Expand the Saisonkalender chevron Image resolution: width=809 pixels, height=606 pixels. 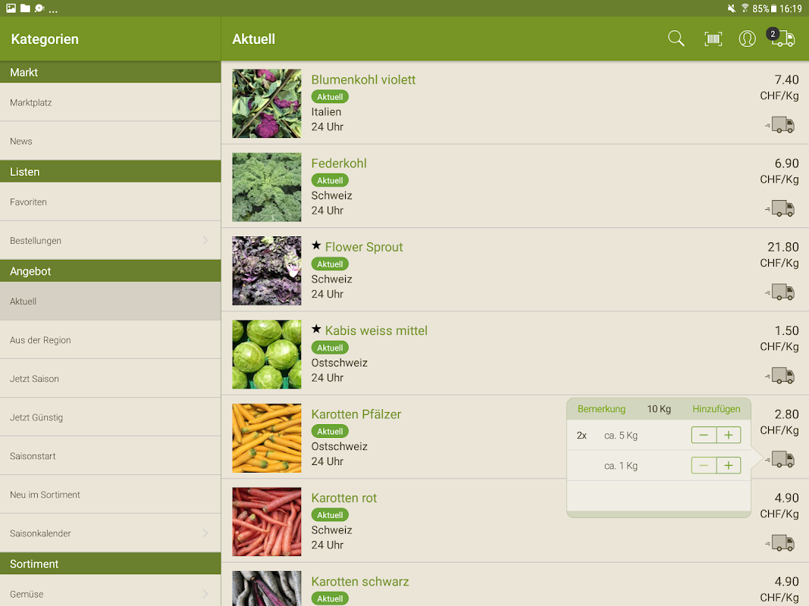205,533
